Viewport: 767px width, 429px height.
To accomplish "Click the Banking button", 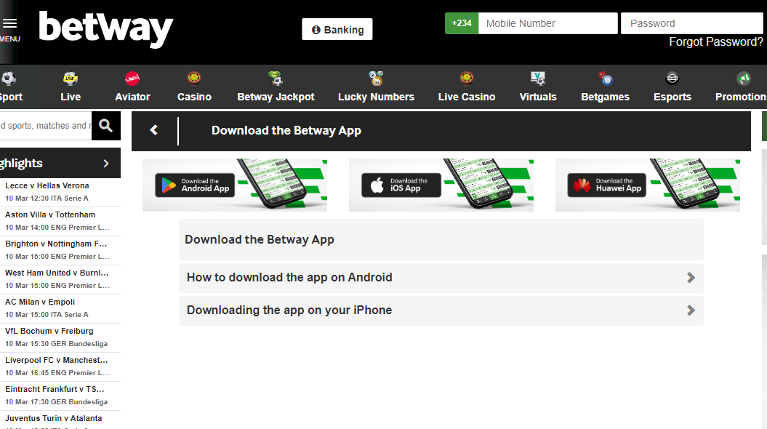I will (x=337, y=30).
